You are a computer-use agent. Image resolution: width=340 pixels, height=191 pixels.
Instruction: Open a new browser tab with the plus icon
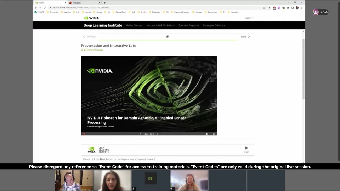(x=104, y=3)
